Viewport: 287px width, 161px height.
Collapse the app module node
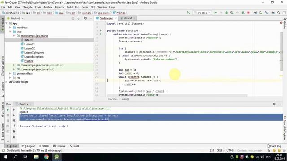7,23
